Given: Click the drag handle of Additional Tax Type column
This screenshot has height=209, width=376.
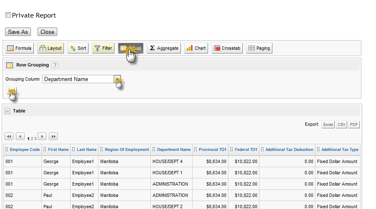Looking at the screenshot, I should coord(318,149).
